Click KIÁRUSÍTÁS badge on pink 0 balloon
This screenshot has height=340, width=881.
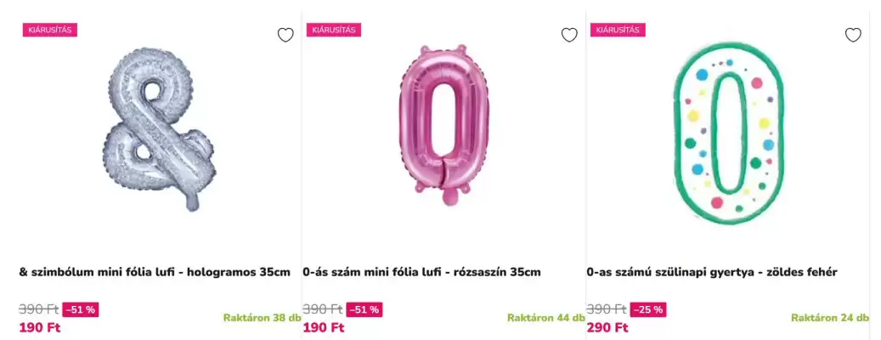[334, 30]
